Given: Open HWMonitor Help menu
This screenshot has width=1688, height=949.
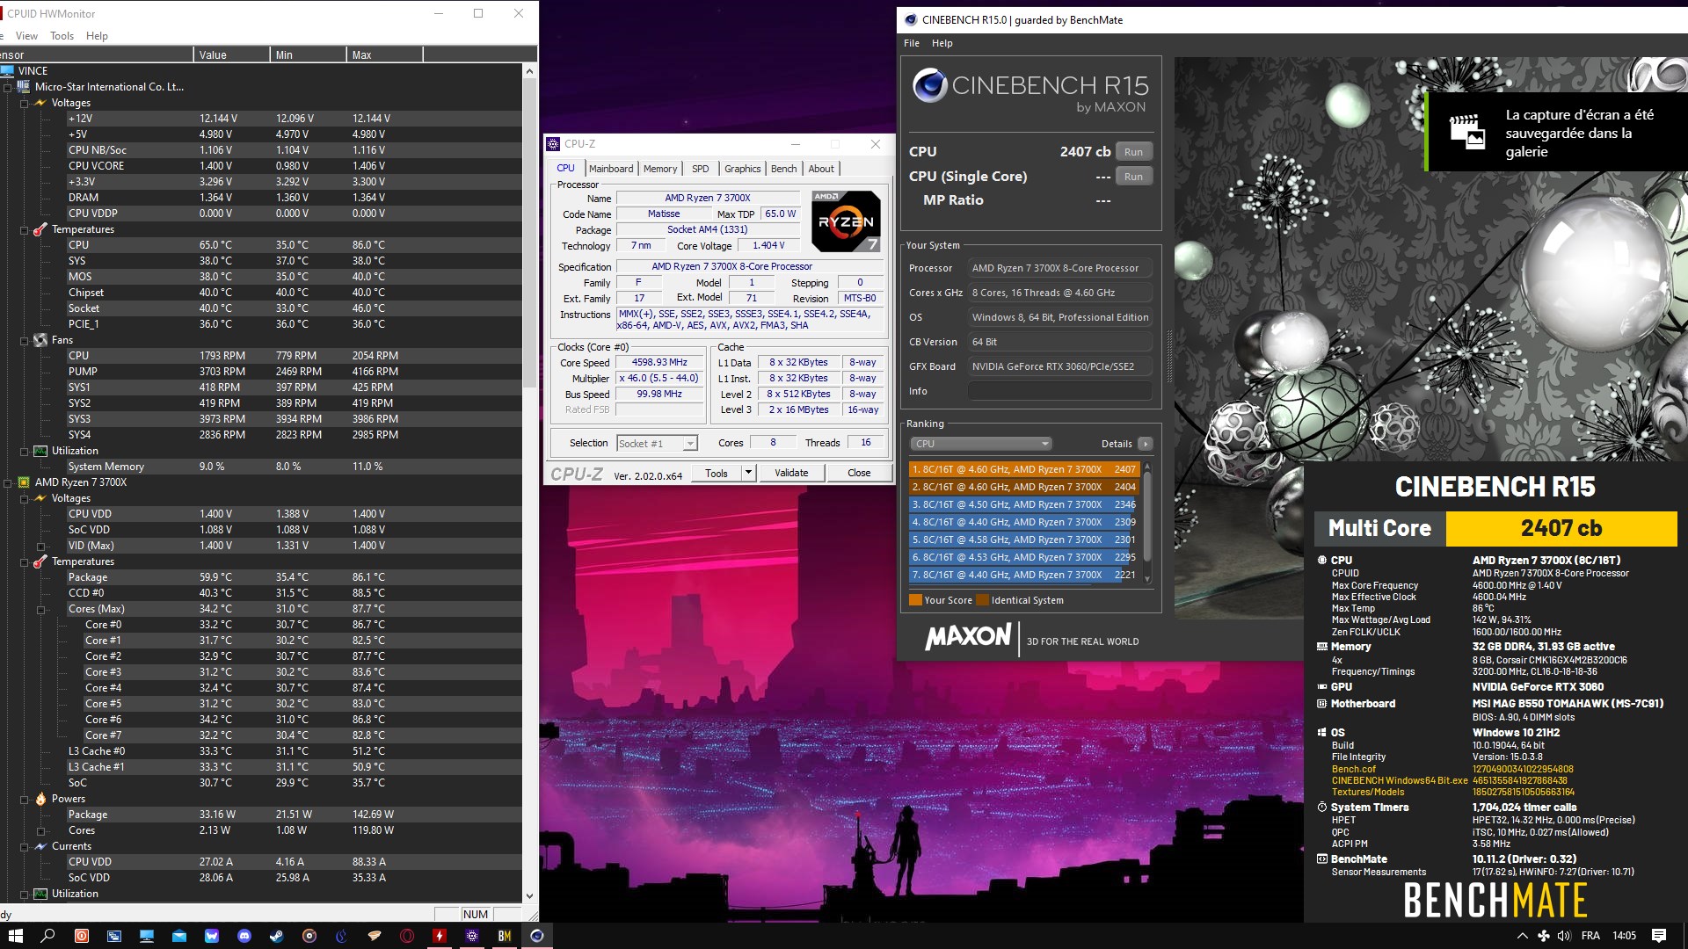Looking at the screenshot, I should pos(97,36).
